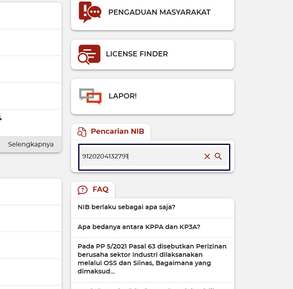The width and height of the screenshot is (293, 289).
Task: Click the LAPOR! chat bubbles icon
Action: [x=90, y=96]
